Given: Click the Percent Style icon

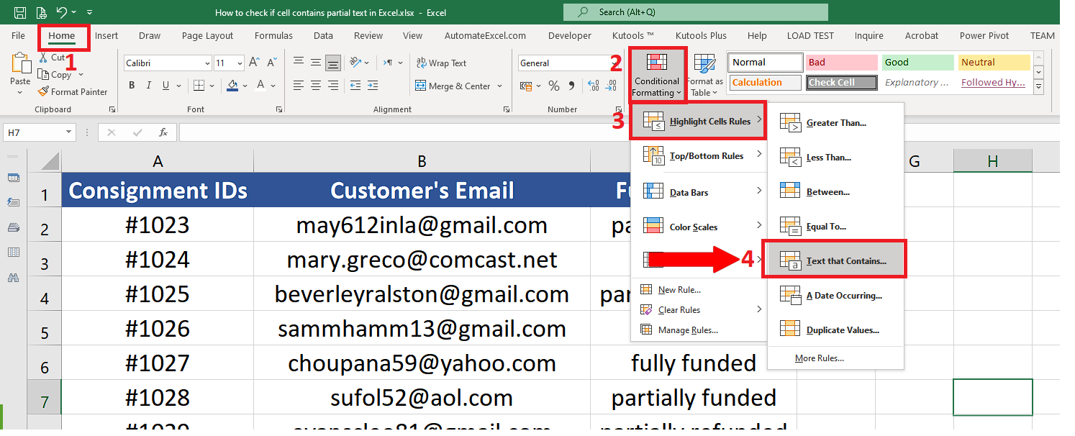Looking at the screenshot, I should (x=553, y=86).
